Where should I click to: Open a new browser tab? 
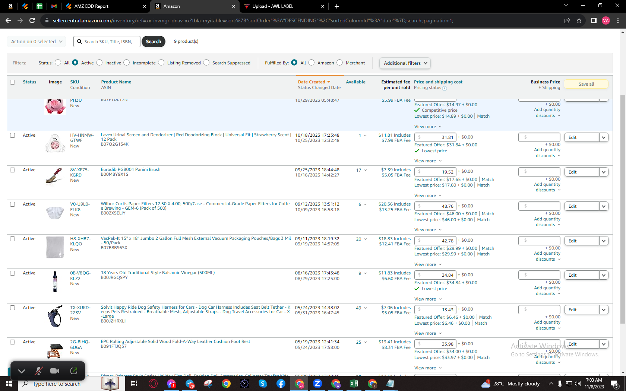tap(337, 6)
